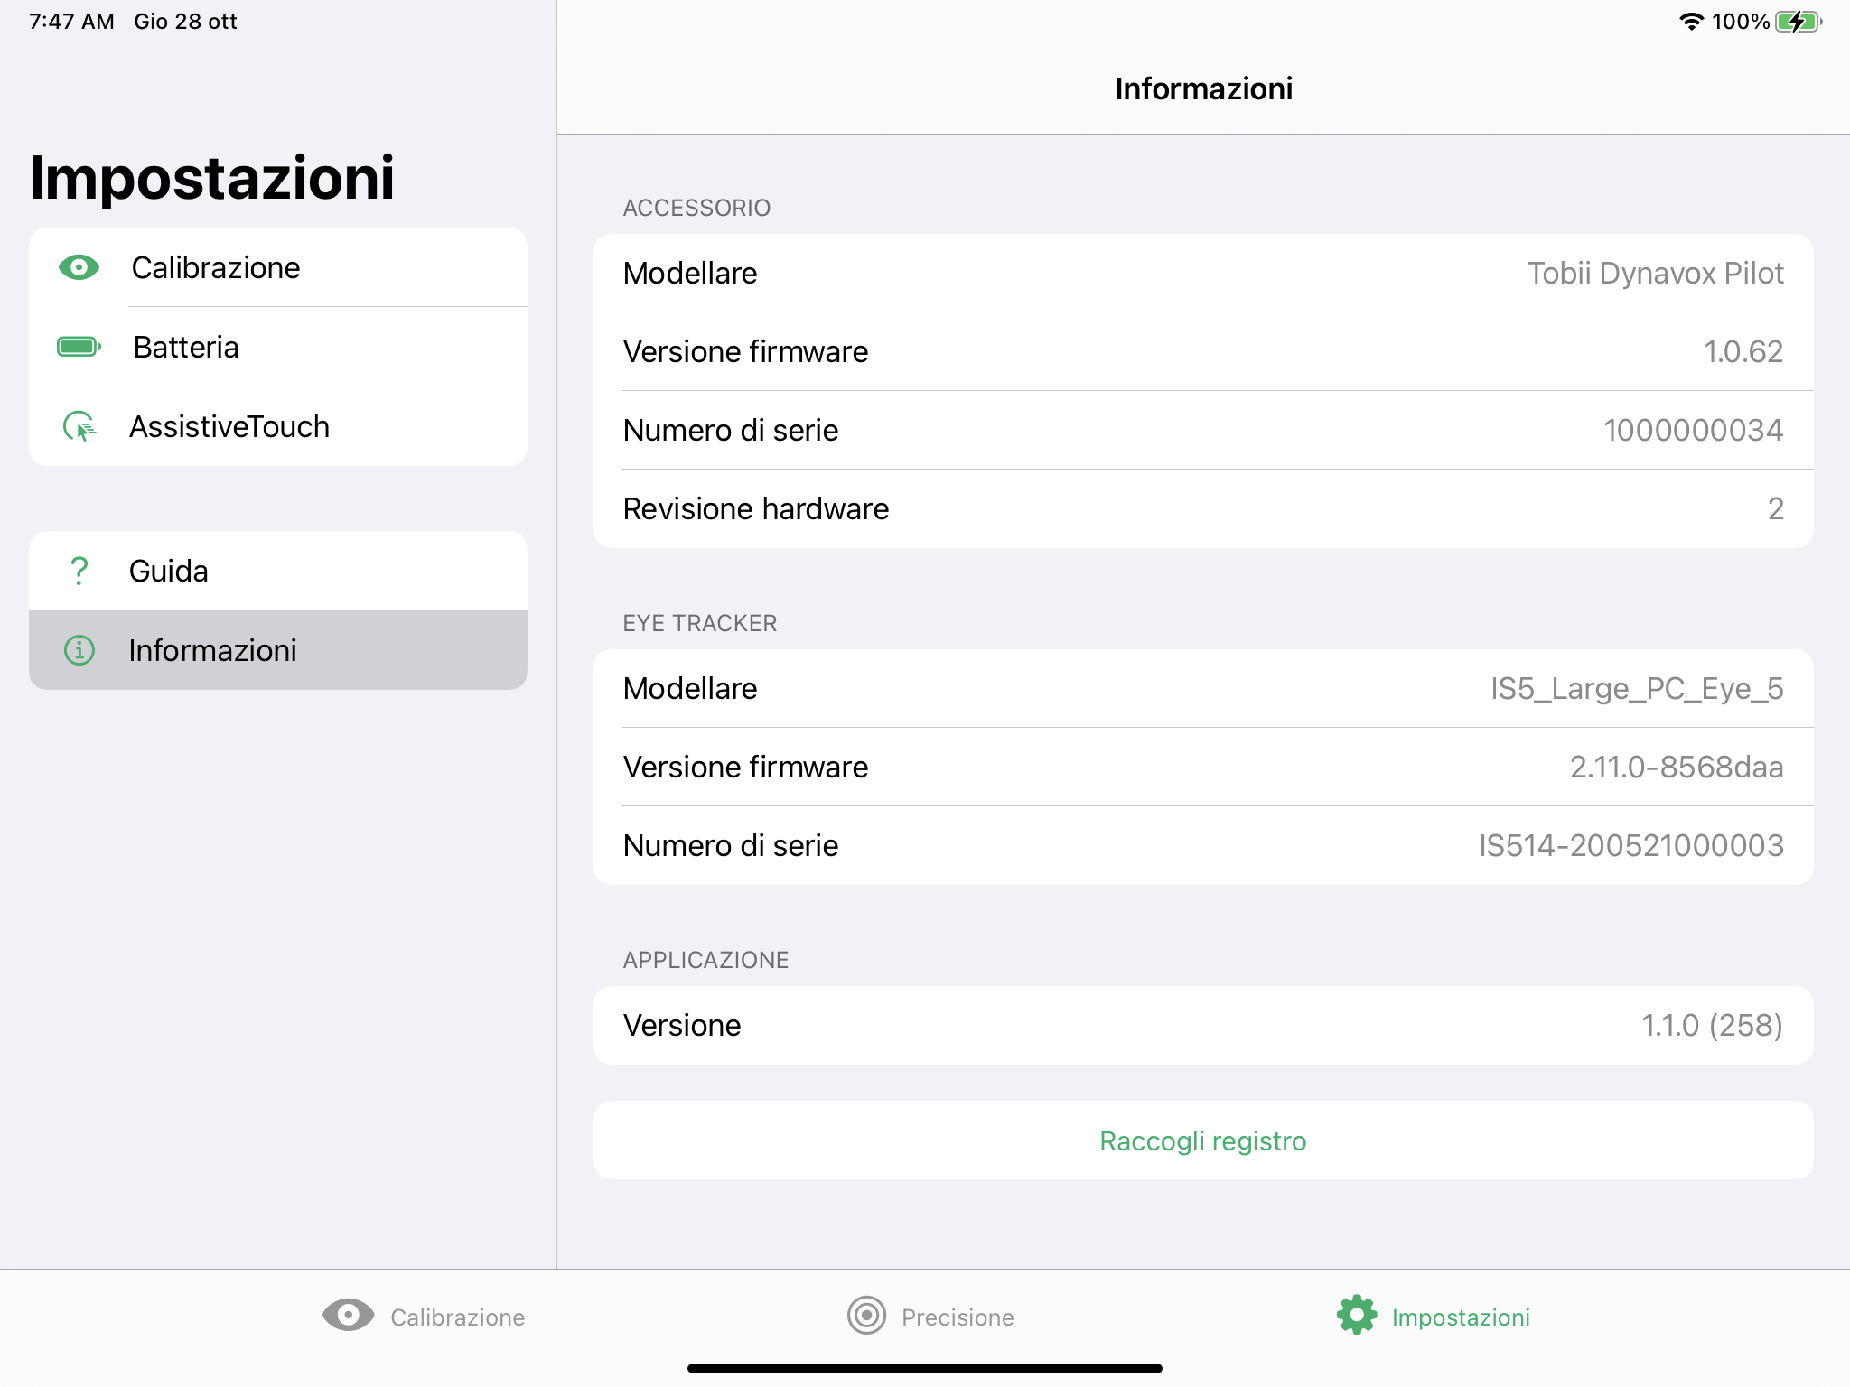Switch to the Precisione tab
Screen dimensions: 1850x1387
[x=930, y=1317]
